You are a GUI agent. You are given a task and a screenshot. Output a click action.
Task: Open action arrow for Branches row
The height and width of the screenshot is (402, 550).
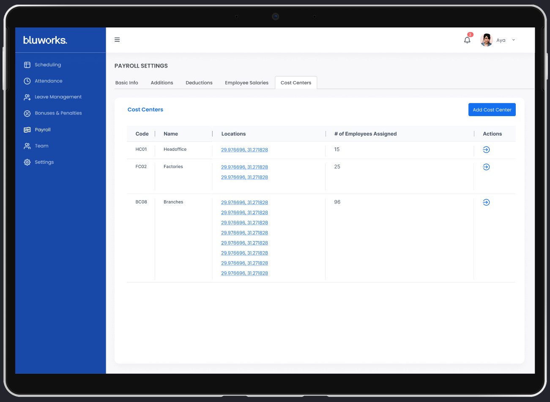(x=486, y=203)
